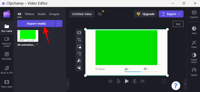Collapse the left media panel
Image resolution: width=200 pixels, height=92 pixels.
(x=67, y=84)
